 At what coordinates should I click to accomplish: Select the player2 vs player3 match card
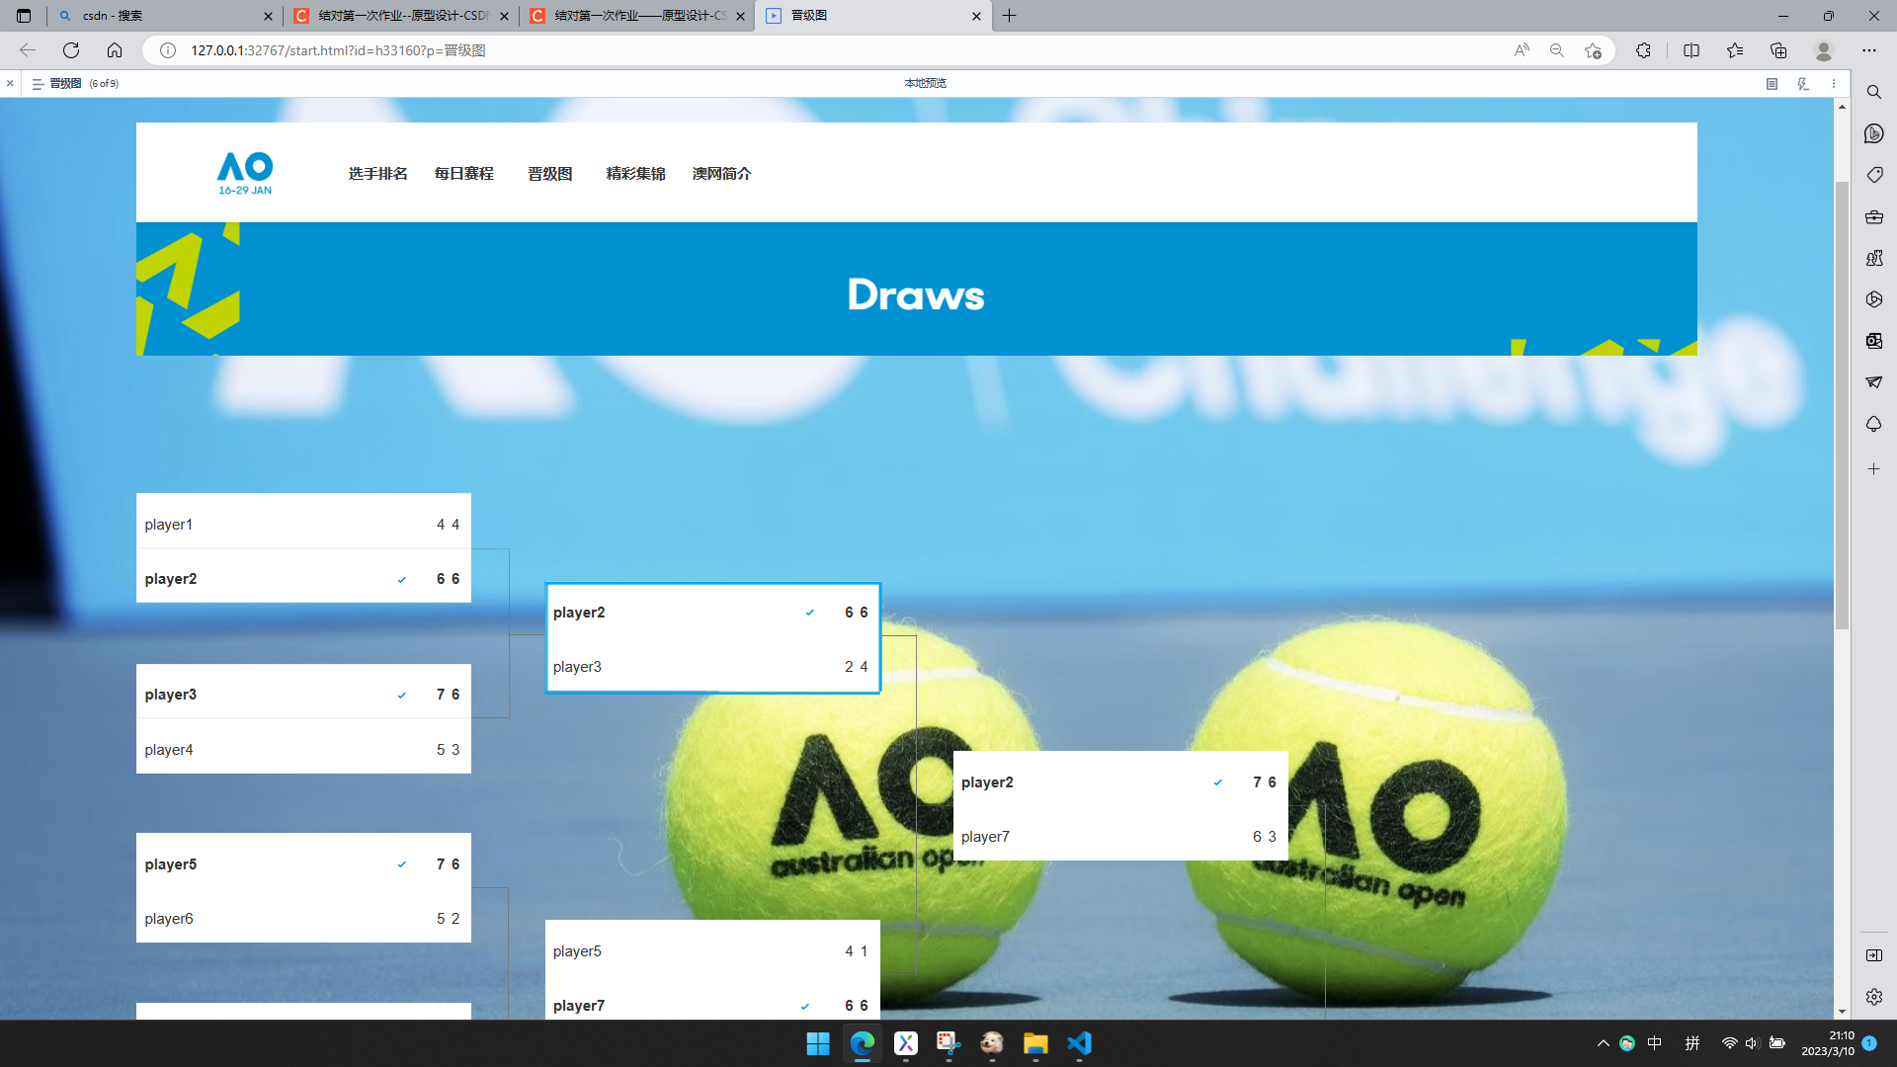click(x=711, y=638)
